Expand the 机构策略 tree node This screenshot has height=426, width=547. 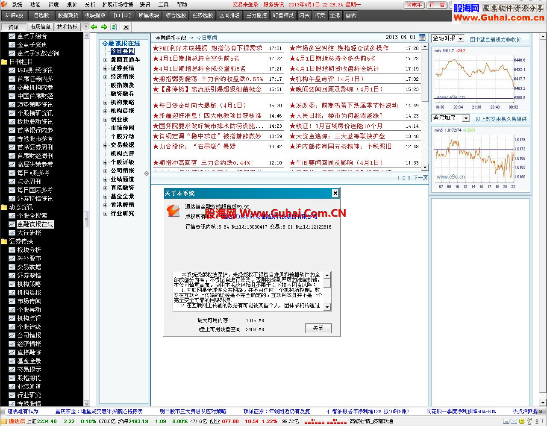click(105, 103)
